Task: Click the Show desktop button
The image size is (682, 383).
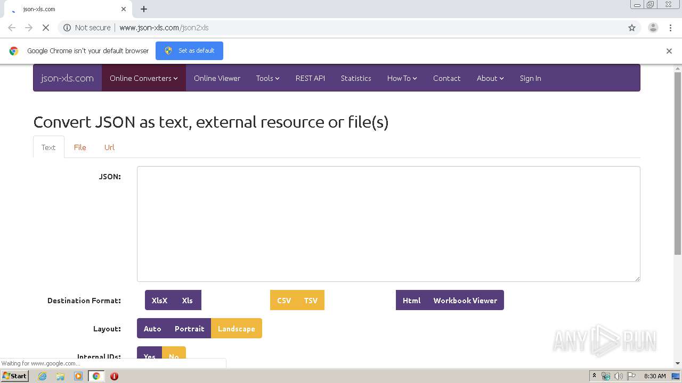Action: (x=676, y=376)
